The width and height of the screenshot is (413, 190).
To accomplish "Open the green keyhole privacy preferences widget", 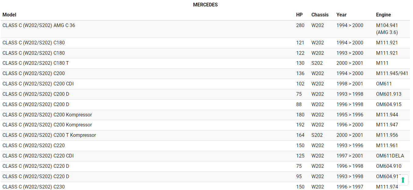I will pos(403,180).
